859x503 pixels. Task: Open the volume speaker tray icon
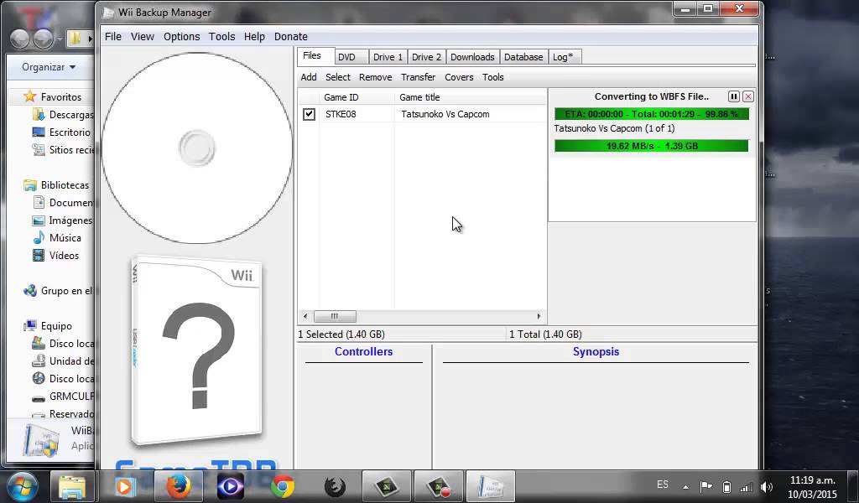pyautogui.click(x=767, y=486)
